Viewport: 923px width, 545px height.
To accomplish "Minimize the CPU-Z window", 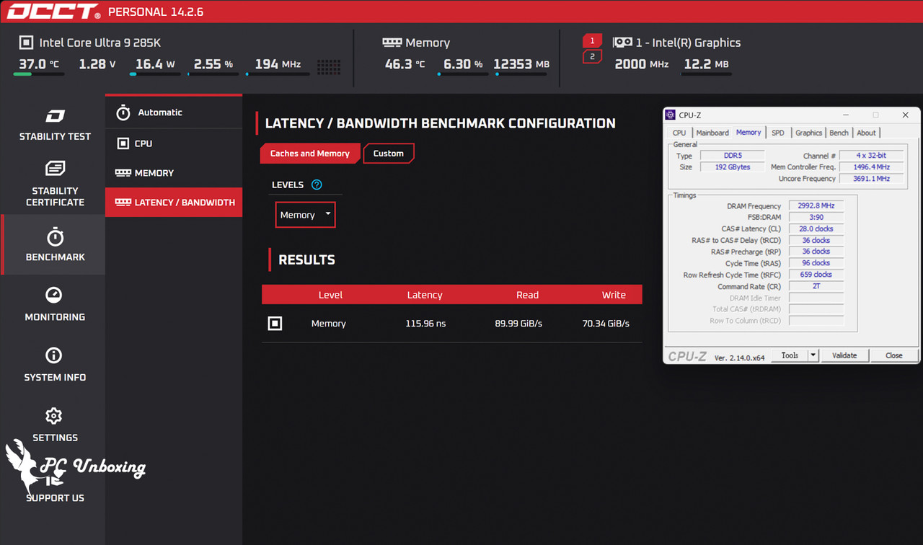I will [846, 115].
